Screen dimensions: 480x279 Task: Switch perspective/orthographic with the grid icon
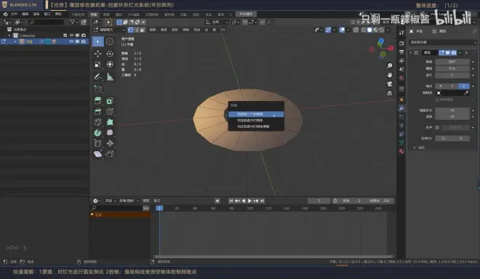click(x=389, y=93)
